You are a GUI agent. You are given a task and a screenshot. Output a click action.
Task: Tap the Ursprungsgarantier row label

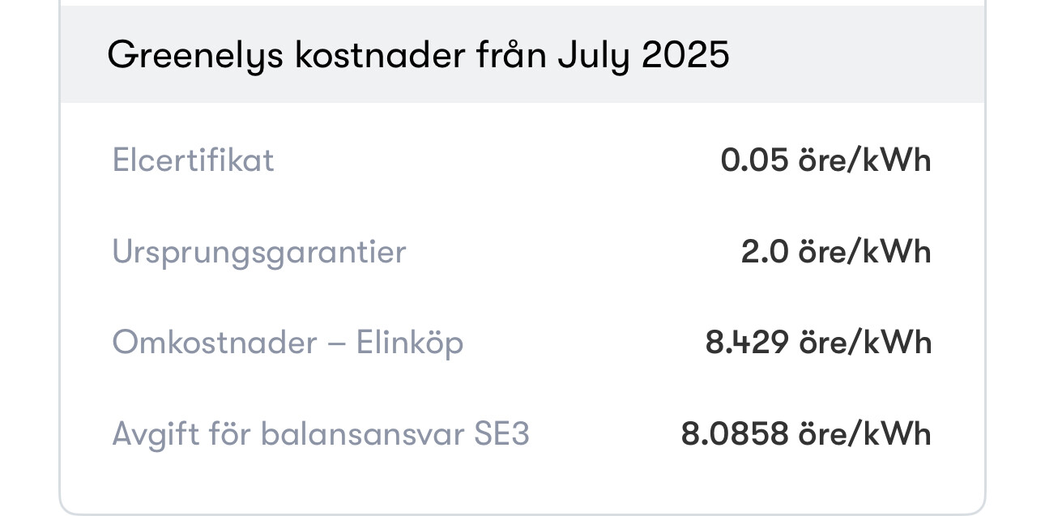click(258, 252)
